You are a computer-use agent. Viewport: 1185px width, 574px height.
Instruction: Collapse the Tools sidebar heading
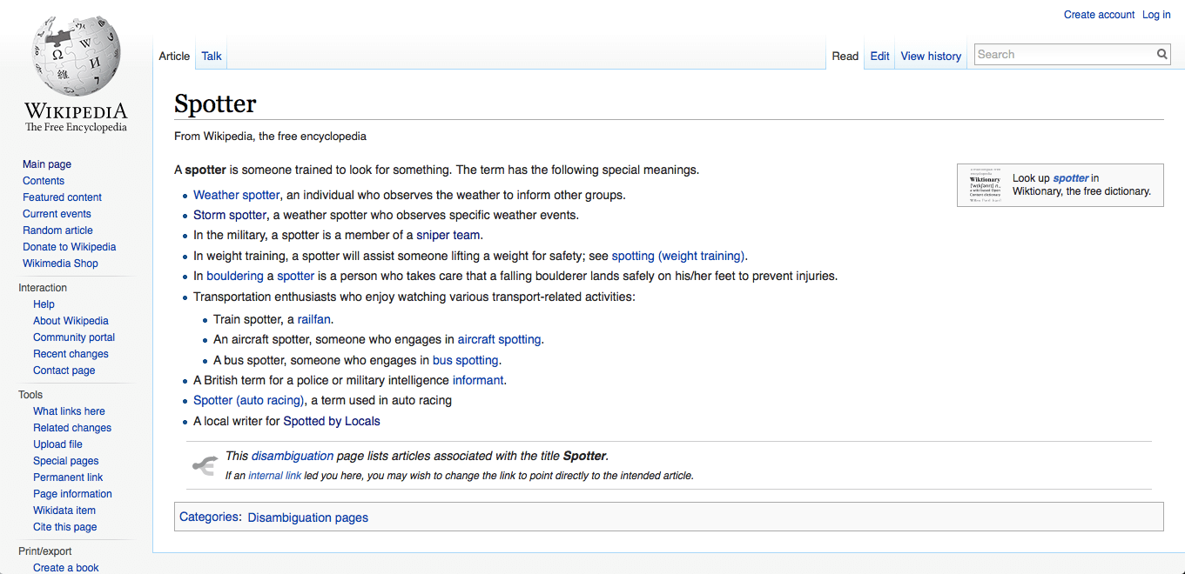pos(30,395)
